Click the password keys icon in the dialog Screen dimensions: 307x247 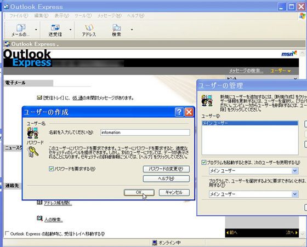[33, 152]
